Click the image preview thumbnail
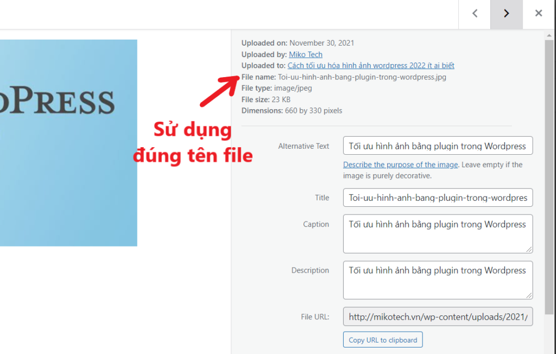Viewport: 556px width, 354px height. [x=69, y=142]
